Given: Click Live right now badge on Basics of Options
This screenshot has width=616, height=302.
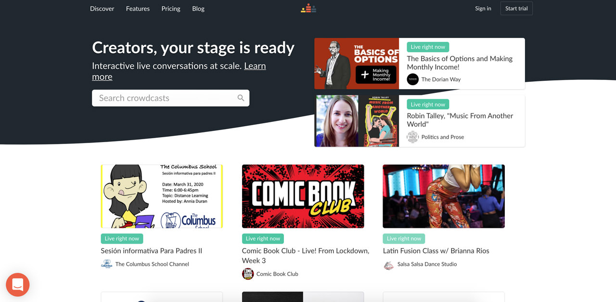Looking at the screenshot, I should (428, 47).
